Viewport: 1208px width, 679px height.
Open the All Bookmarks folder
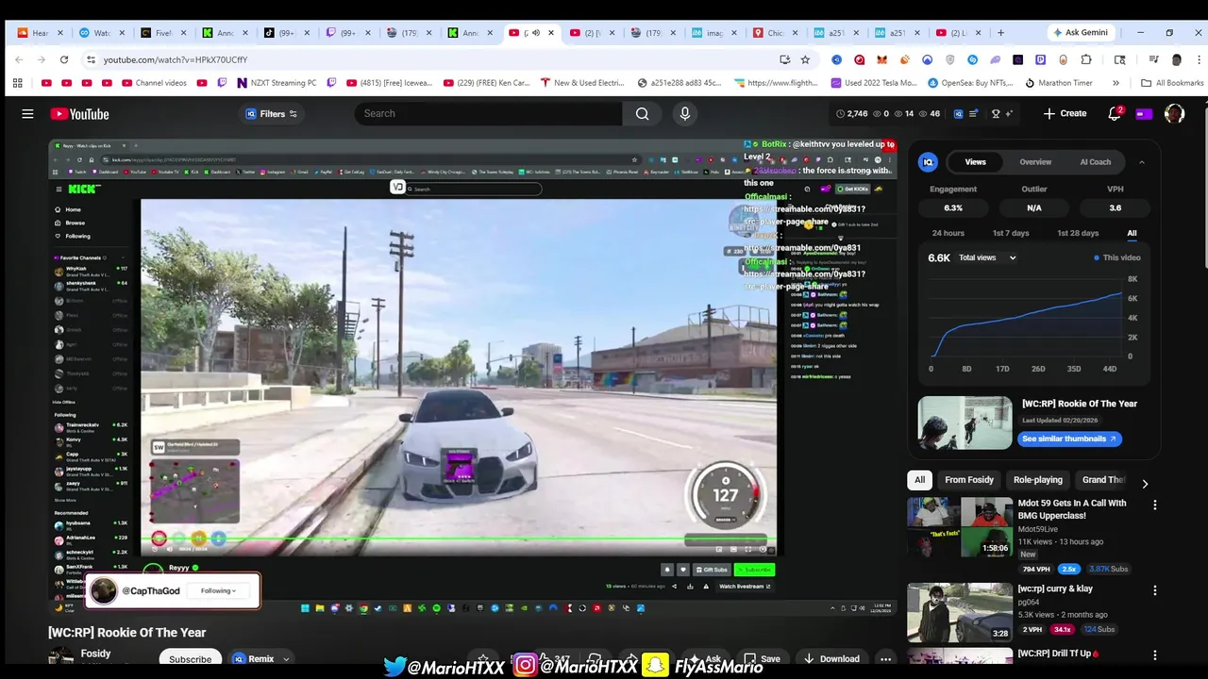point(1172,83)
